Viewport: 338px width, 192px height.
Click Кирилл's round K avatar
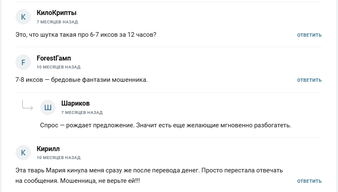tap(23, 153)
